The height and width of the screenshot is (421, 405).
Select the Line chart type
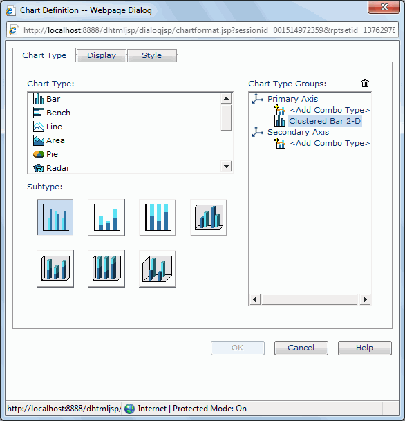pyautogui.click(x=54, y=127)
